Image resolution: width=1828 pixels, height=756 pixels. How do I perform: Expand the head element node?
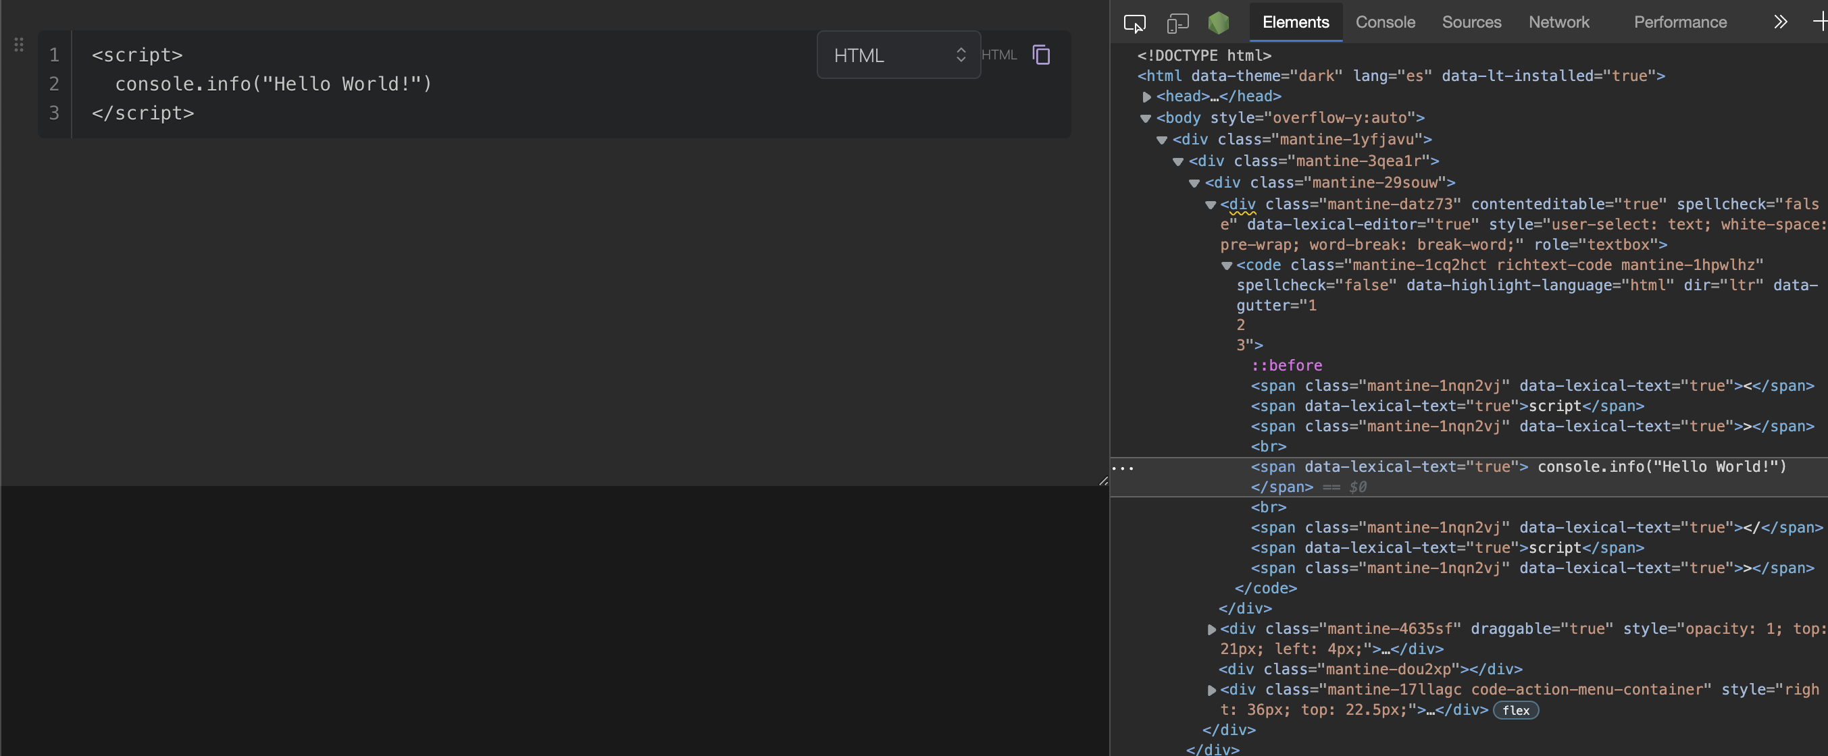coord(1148,97)
